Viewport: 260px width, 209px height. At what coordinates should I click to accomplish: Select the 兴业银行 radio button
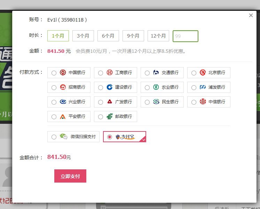pos(54,102)
